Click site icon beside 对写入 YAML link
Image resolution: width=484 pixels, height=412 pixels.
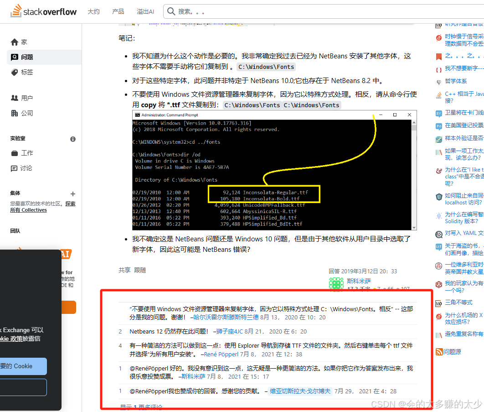coord(438,235)
